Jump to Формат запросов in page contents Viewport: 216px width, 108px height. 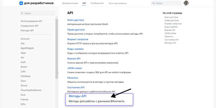[x=173, y=24]
